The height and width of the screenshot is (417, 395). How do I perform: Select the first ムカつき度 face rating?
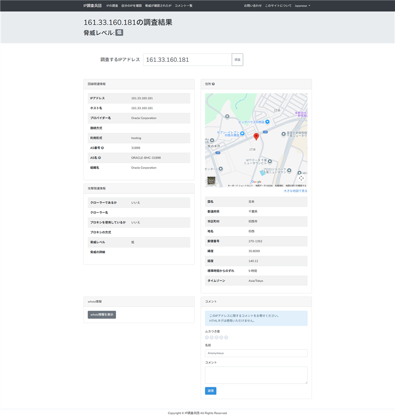[x=207, y=337]
